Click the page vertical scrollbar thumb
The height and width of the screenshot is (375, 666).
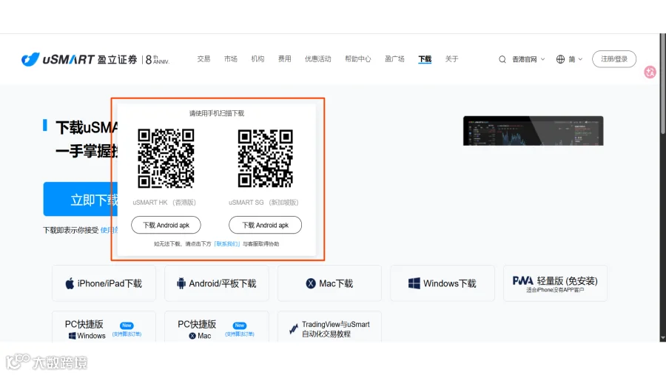[662, 84]
